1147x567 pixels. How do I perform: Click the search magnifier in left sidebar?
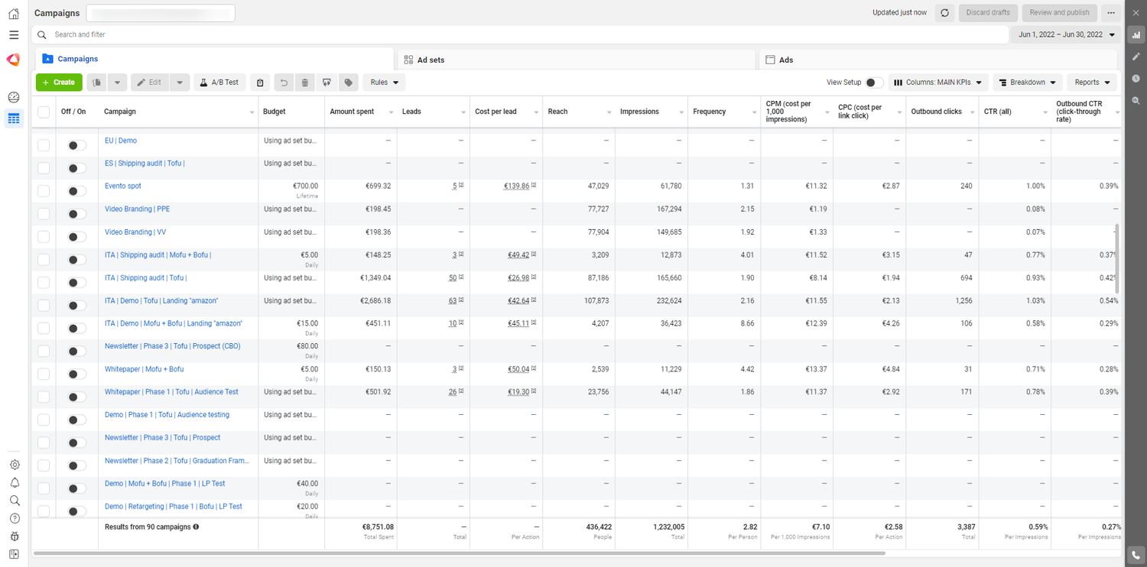(15, 501)
